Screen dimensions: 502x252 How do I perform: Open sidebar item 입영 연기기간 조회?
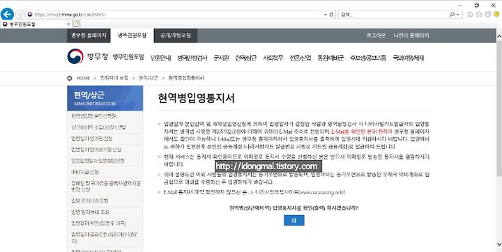pos(90,200)
